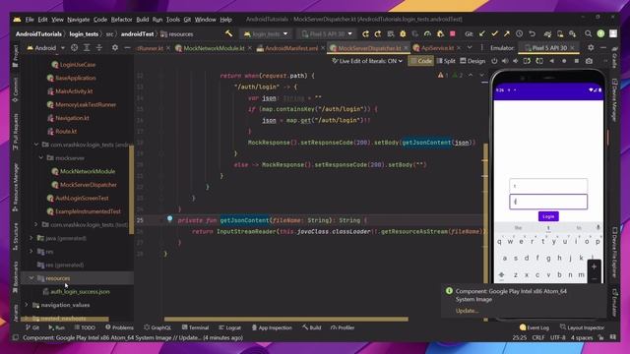Collapse the resources folder

(x=31, y=277)
